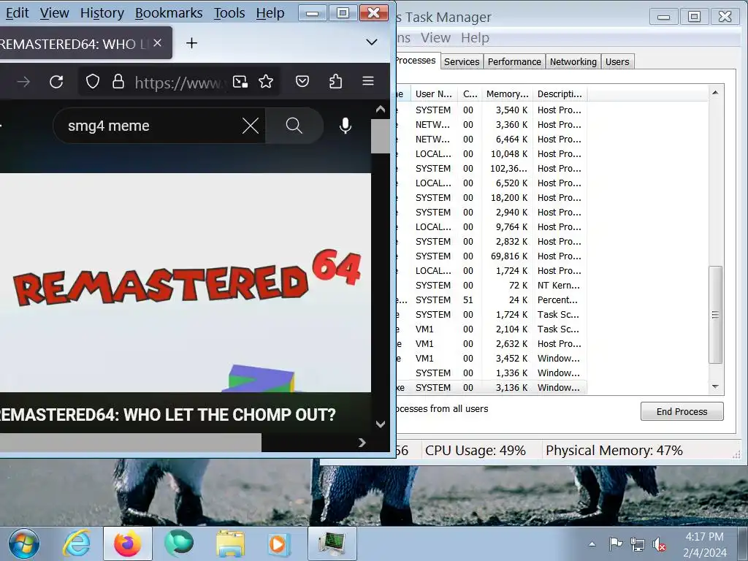Click the process list scroll up arrow
This screenshot has height=561, width=748.
tap(715, 93)
